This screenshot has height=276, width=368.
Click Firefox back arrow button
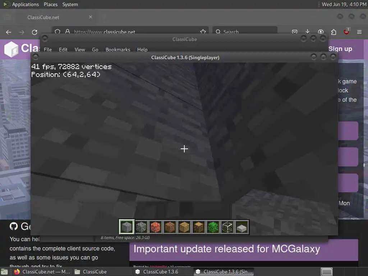tap(9, 32)
